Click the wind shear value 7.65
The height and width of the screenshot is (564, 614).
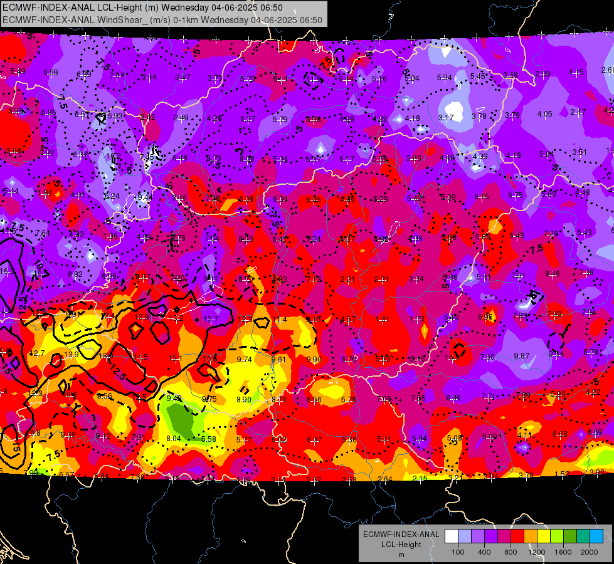click(x=418, y=398)
